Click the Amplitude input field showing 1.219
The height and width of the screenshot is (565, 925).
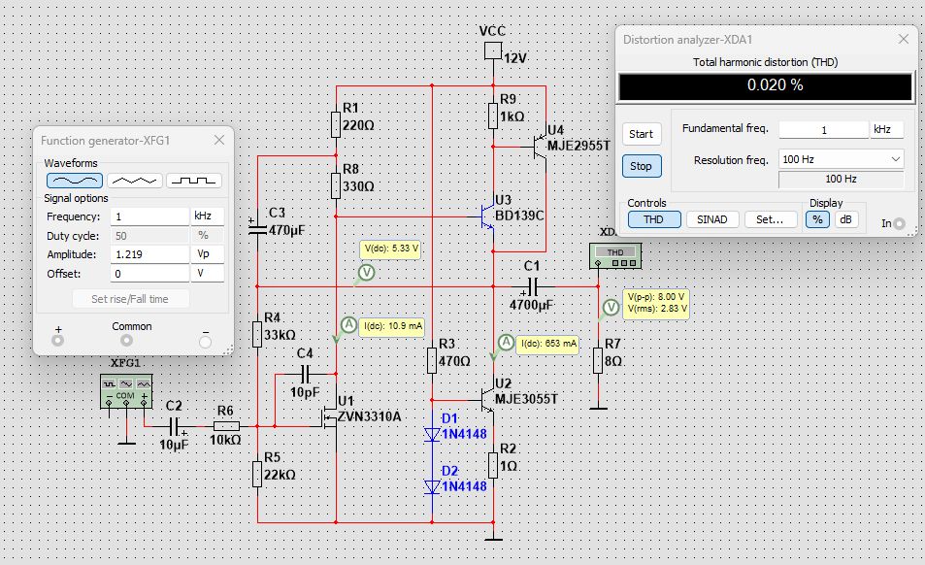tap(149, 254)
